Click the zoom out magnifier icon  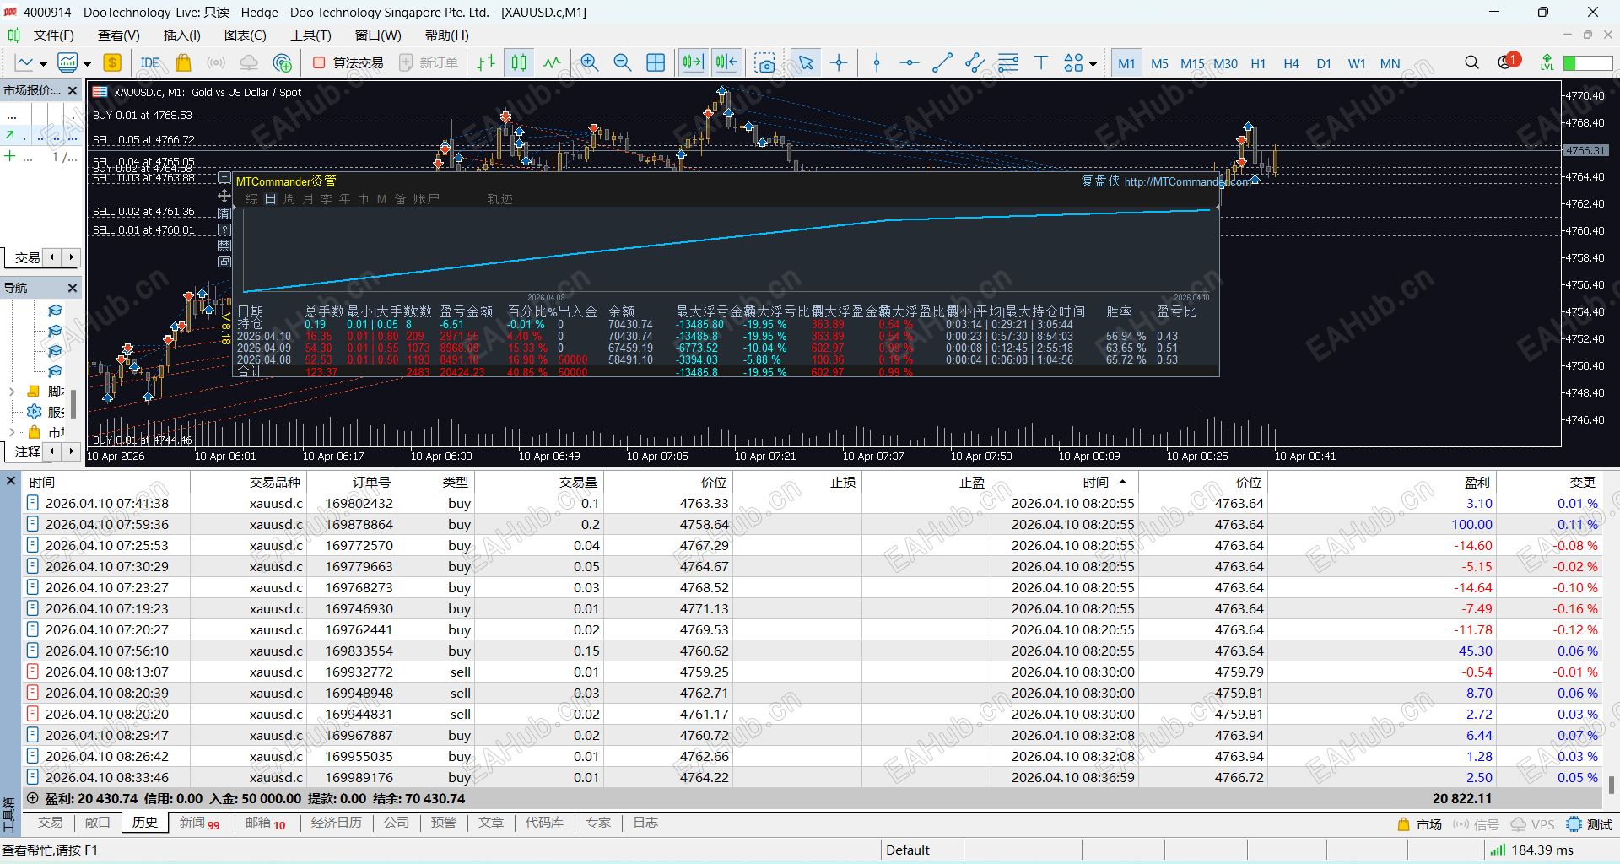point(622,63)
